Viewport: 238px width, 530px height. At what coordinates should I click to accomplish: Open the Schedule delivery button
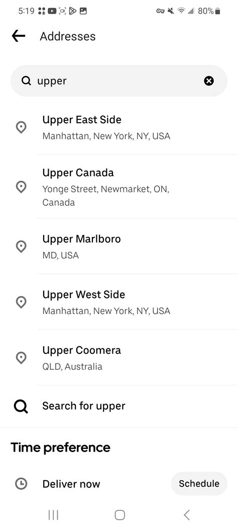[x=199, y=484]
